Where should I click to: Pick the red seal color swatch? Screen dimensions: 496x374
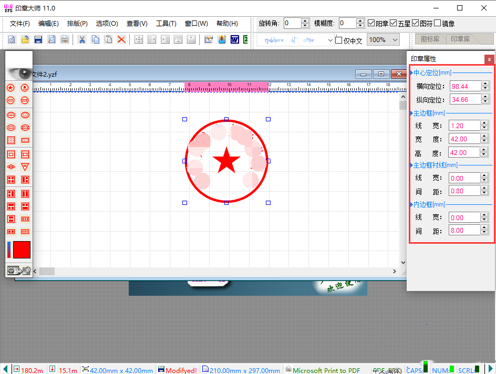click(22, 250)
